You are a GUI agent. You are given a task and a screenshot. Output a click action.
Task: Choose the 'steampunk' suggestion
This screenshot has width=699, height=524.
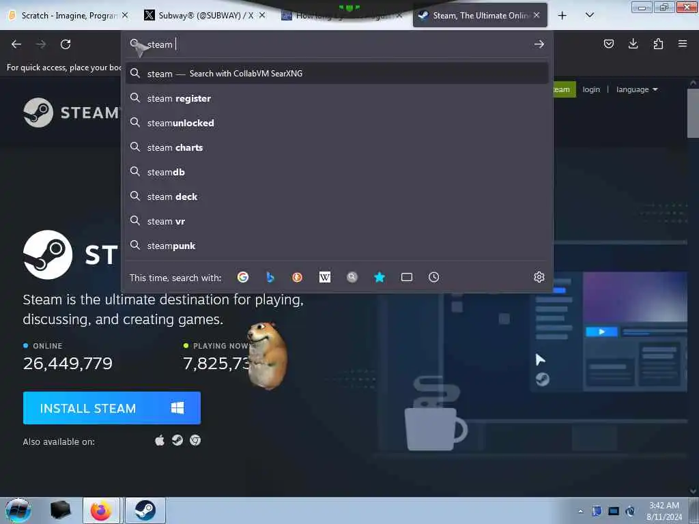click(x=337, y=246)
